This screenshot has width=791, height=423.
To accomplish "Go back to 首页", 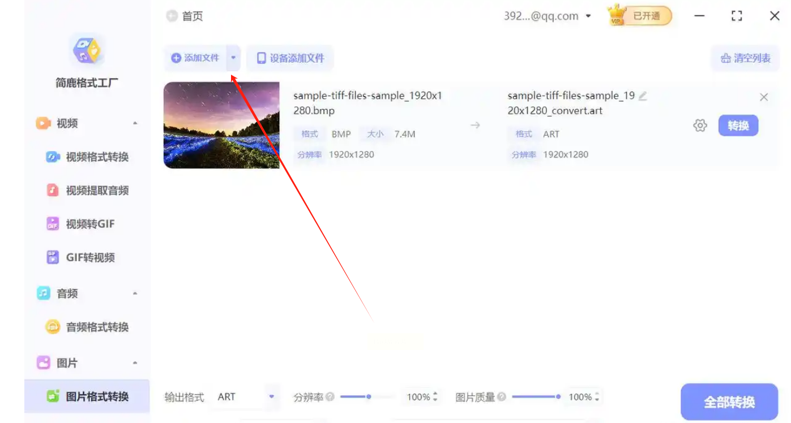I will (x=192, y=16).
